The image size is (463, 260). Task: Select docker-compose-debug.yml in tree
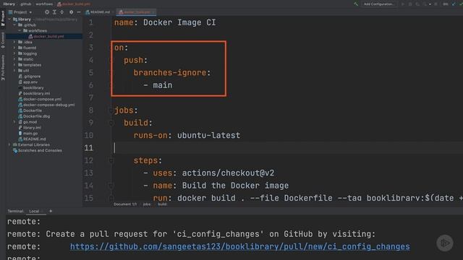(x=46, y=105)
